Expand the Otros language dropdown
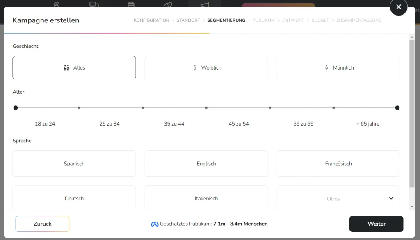The height and width of the screenshot is (240, 420). (390, 198)
